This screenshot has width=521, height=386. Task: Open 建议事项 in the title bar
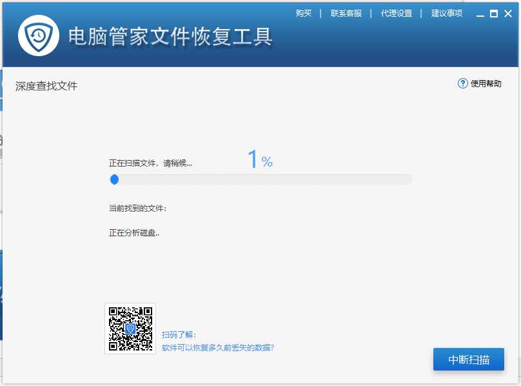coord(447,14)
